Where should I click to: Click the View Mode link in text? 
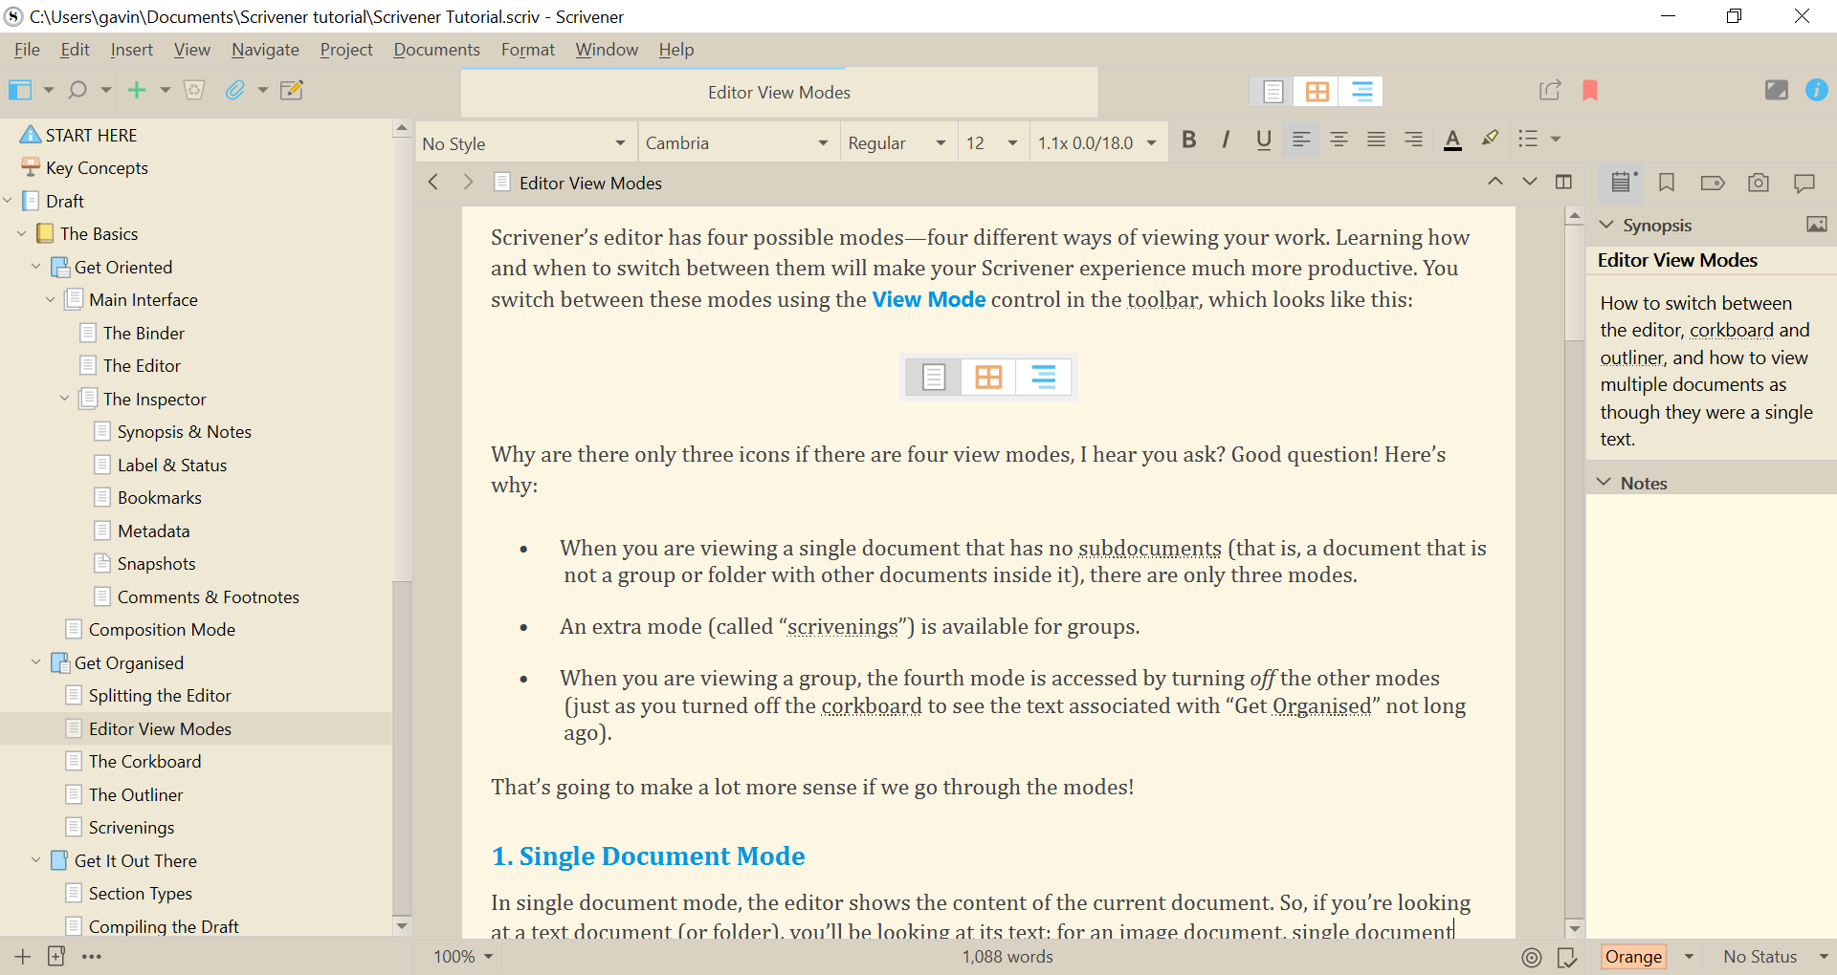pos(928,299)
